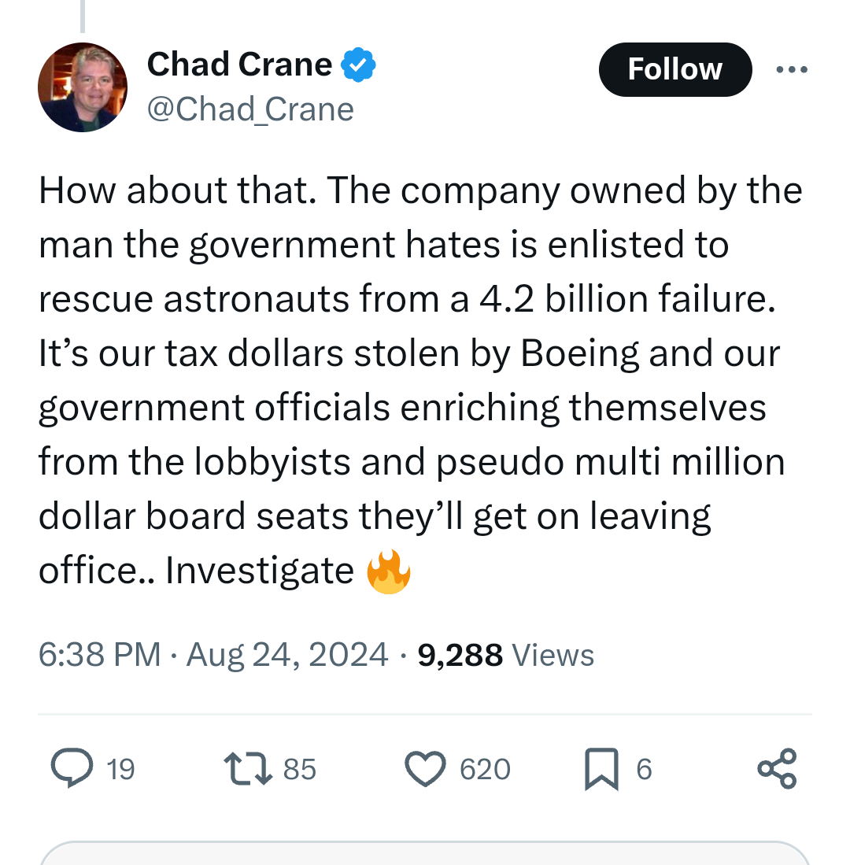The width and height of the screenshot is (850, 865).
Task: Like the tweet with the heart icon
Action: coord(424,768)
